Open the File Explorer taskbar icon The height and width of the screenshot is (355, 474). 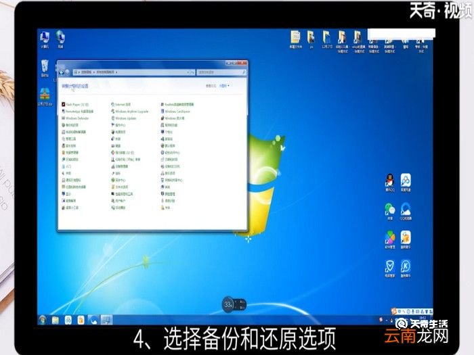point(55,320)
